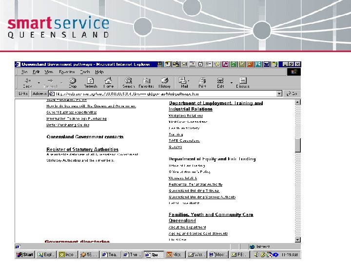Open the TAFE Queensland link
The width and height of the screenshot is (351, 263).
[184, 141]
